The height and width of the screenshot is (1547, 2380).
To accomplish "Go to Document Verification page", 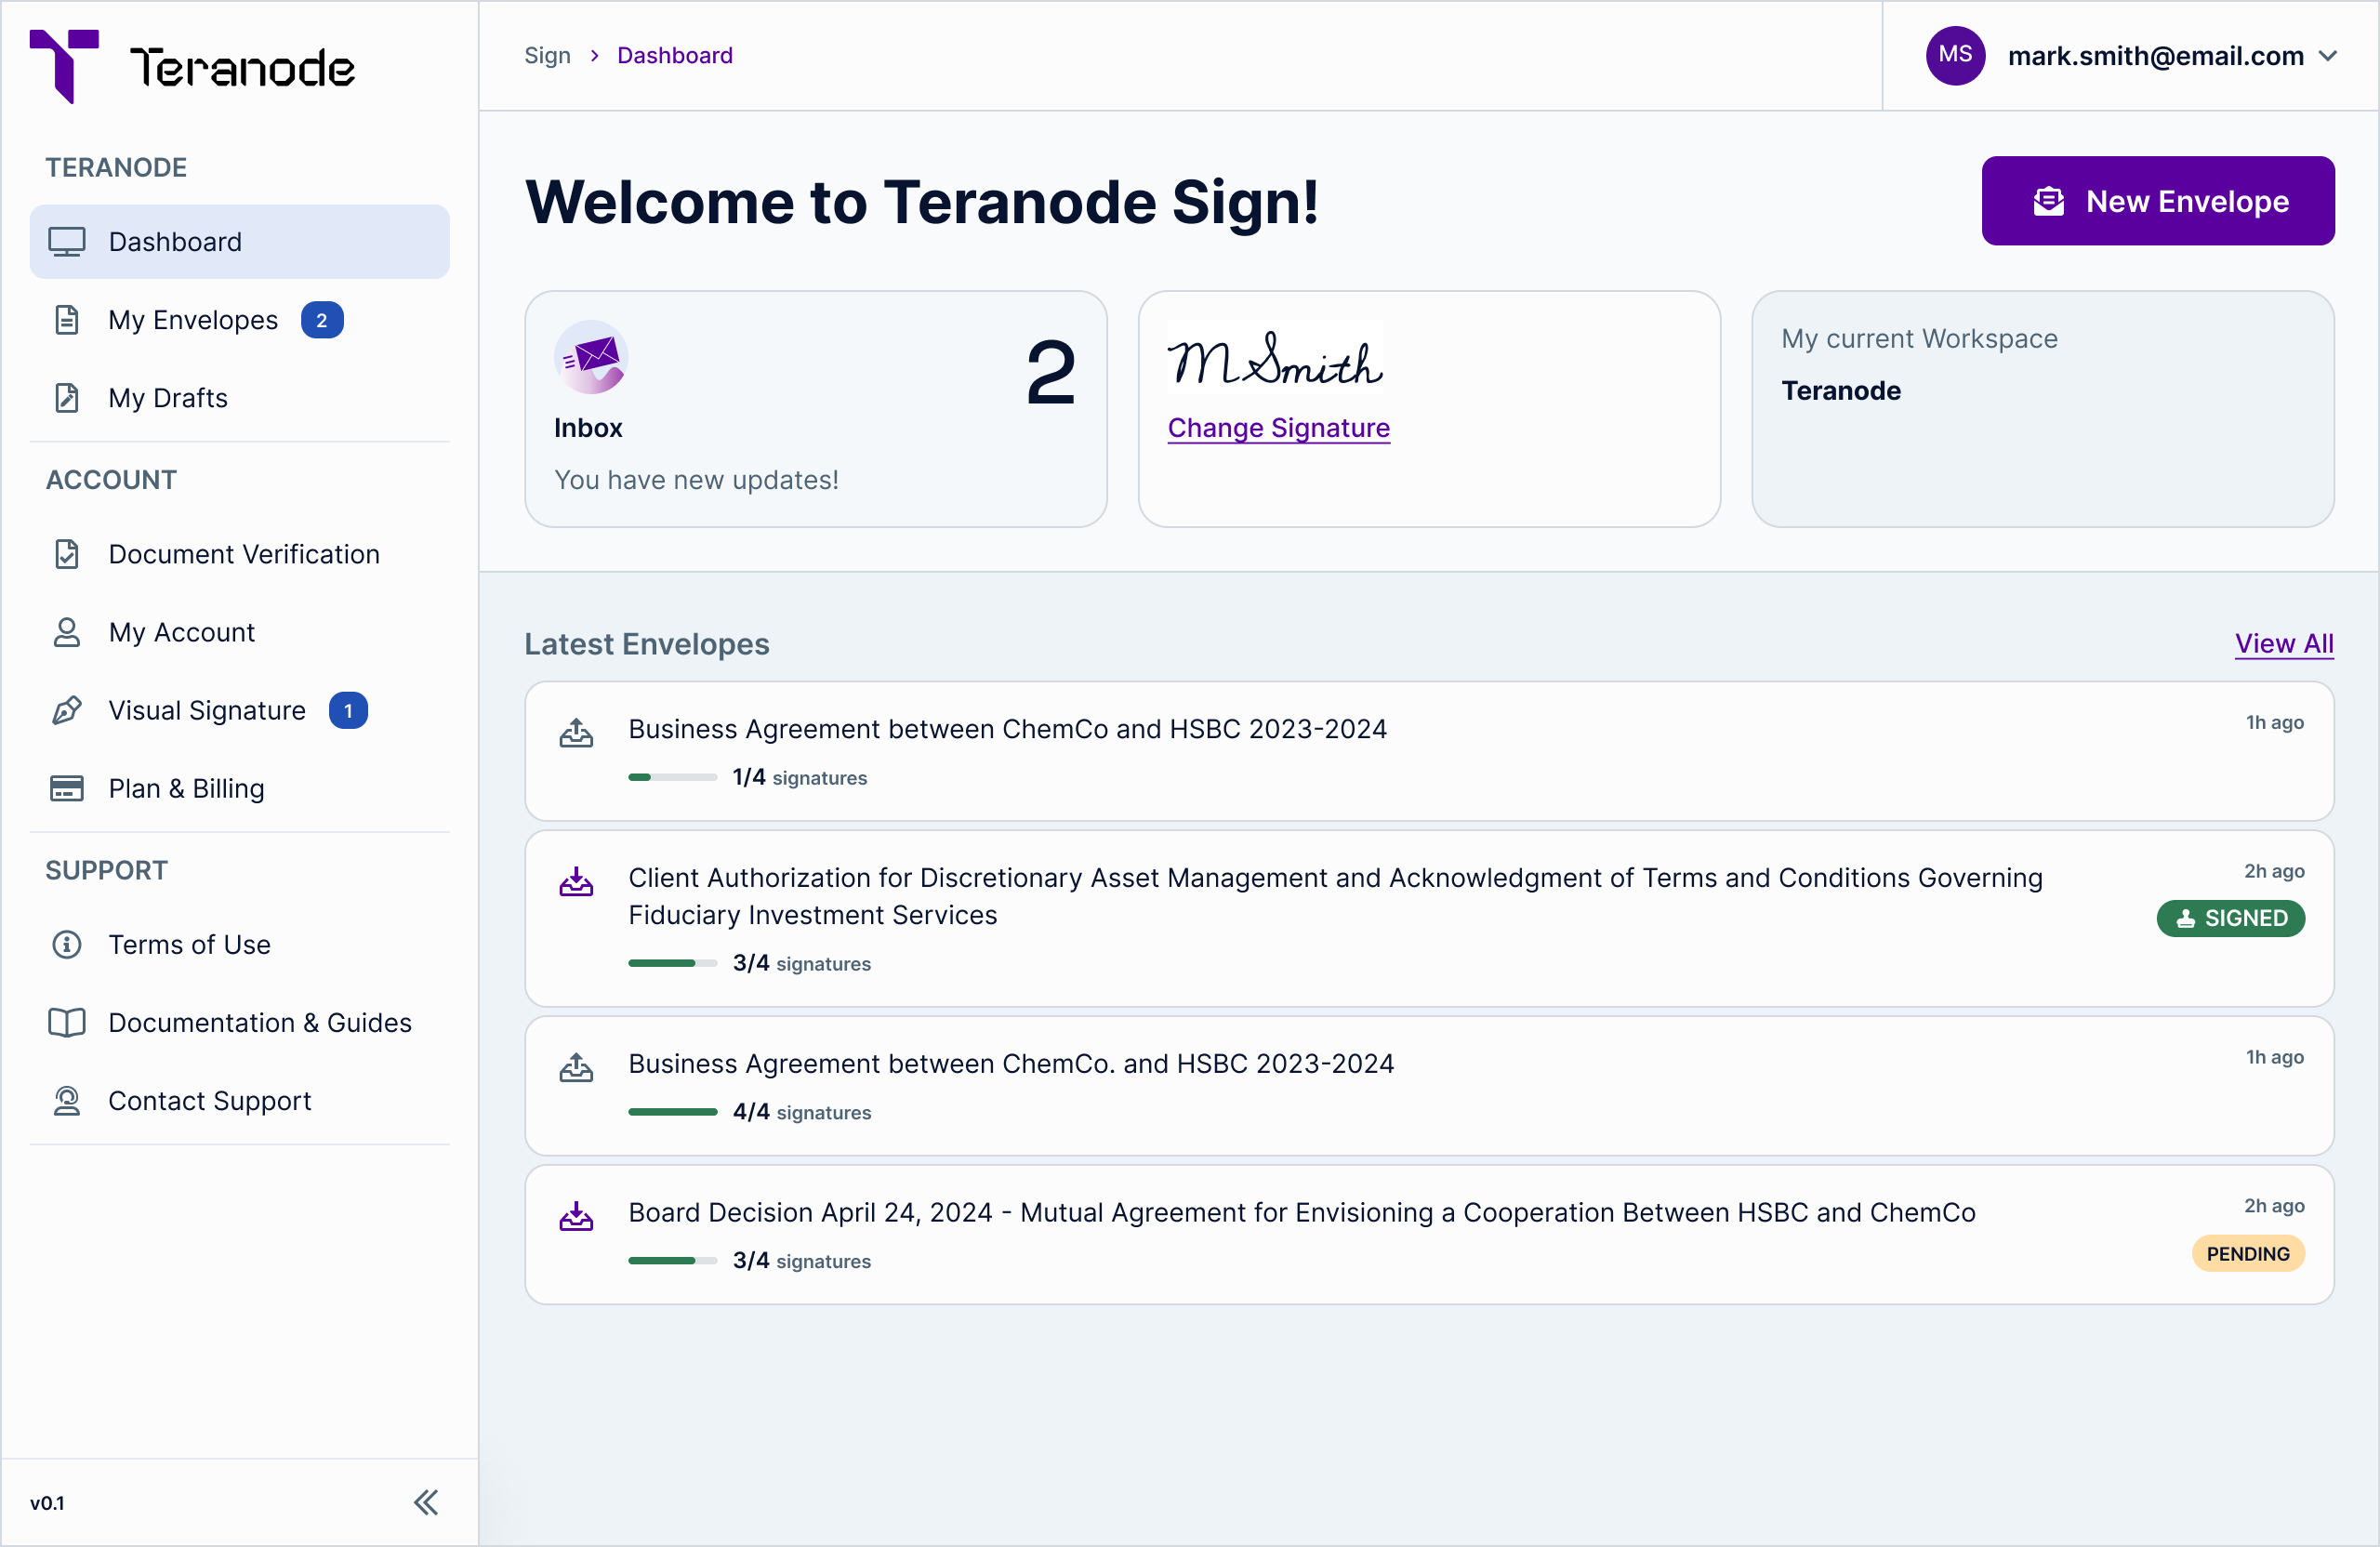I will click(x=243, y=554).
